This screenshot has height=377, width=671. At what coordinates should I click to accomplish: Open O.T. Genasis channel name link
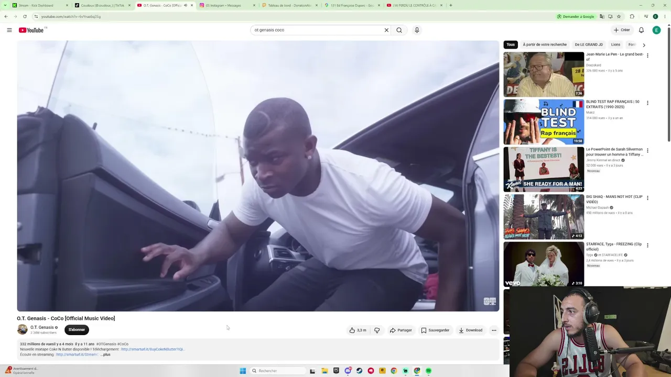[42, 327]
